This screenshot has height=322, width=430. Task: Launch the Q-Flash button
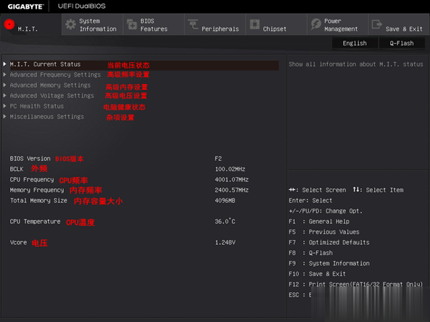(402, 43)
